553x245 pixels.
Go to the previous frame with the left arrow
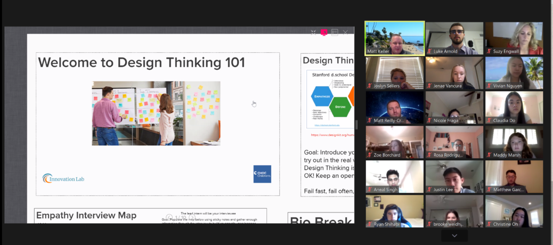pyautogui.click(x=169, y=217)
